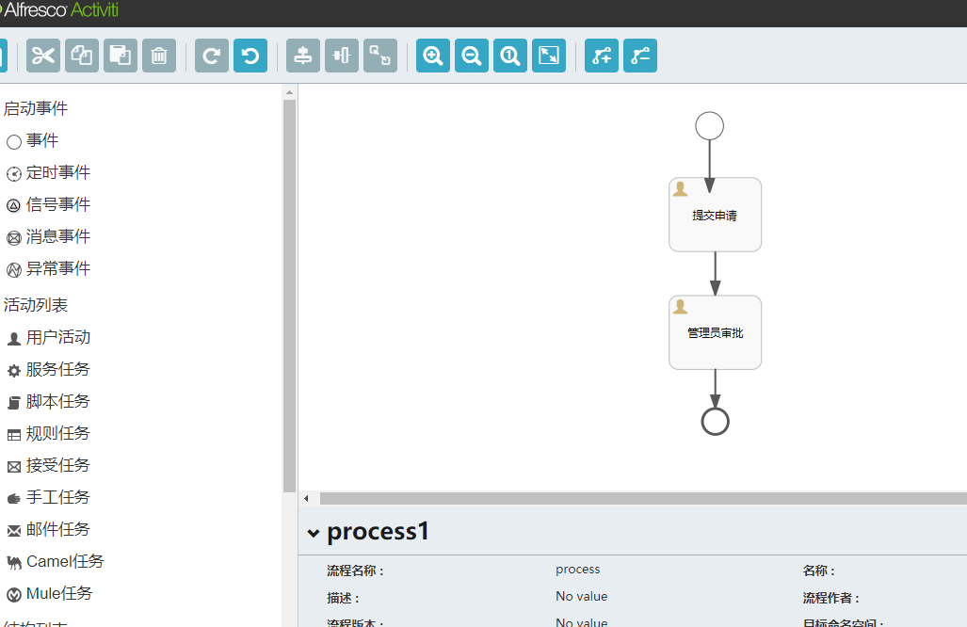967x627 pixels.
Task: Click the Cut scissors toolbar icon
Action: [43, 56]
